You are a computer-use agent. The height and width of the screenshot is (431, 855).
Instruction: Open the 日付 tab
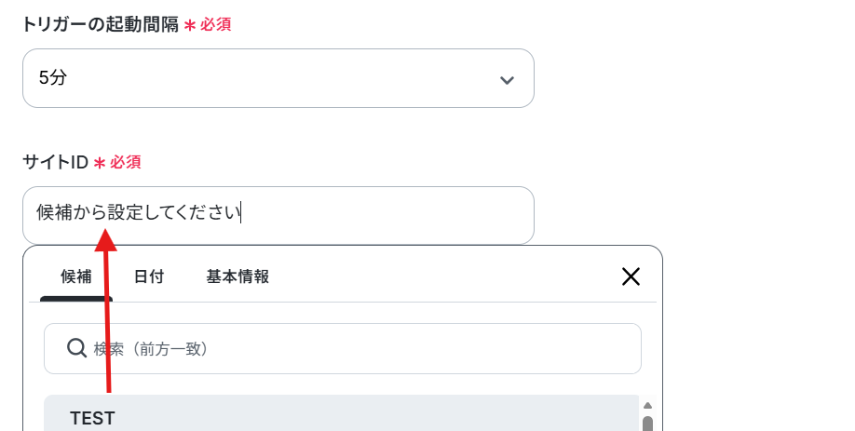pyautogui.click(x=149, y=276)
